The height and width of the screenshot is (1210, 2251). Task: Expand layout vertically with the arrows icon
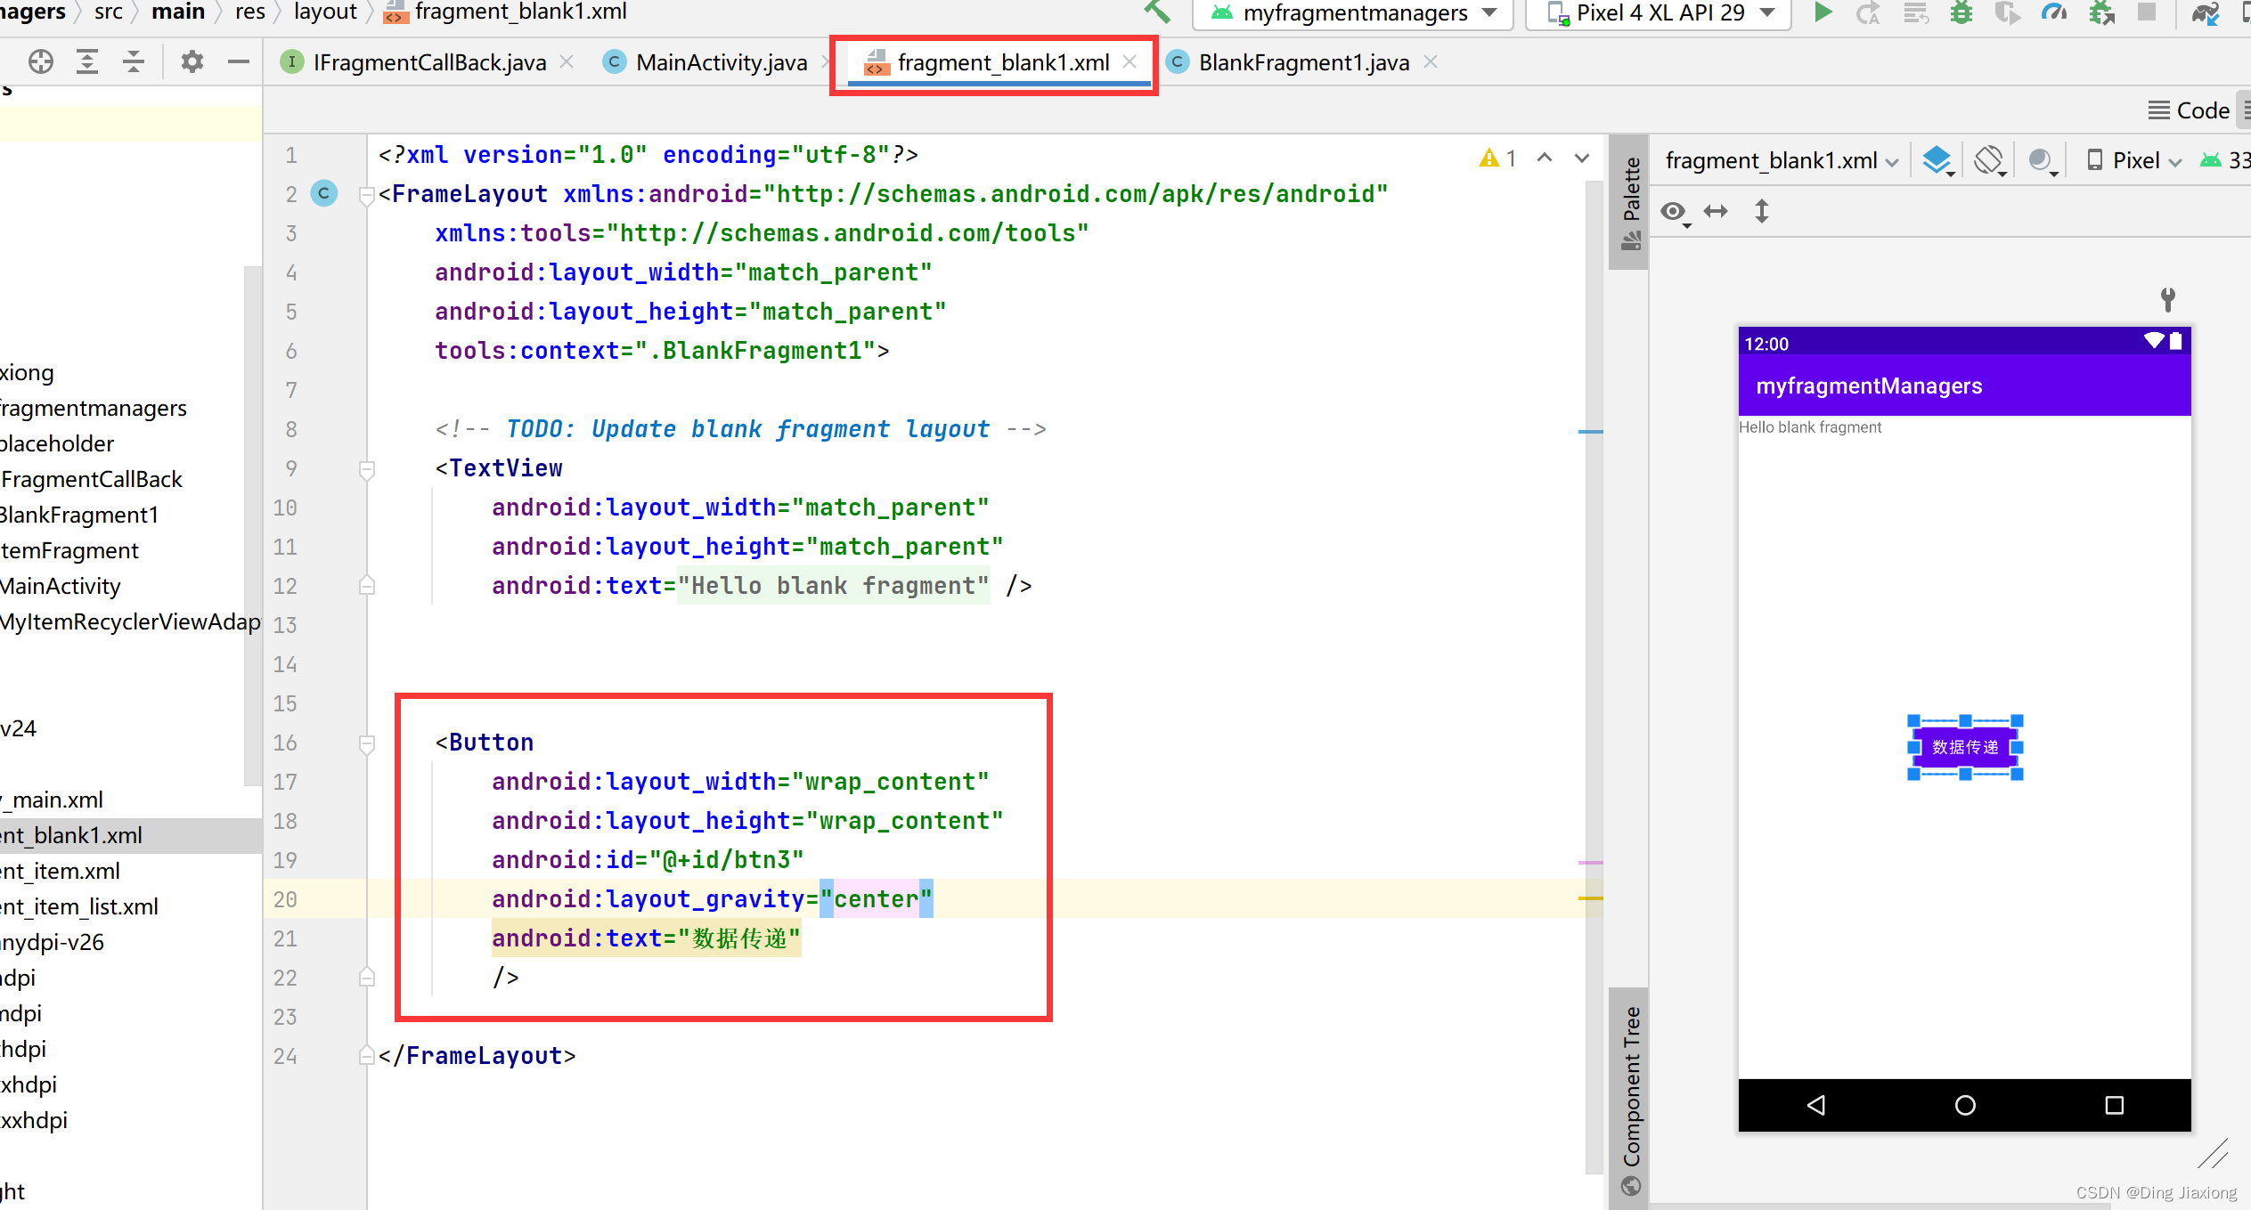click(x=1762, y=211)
